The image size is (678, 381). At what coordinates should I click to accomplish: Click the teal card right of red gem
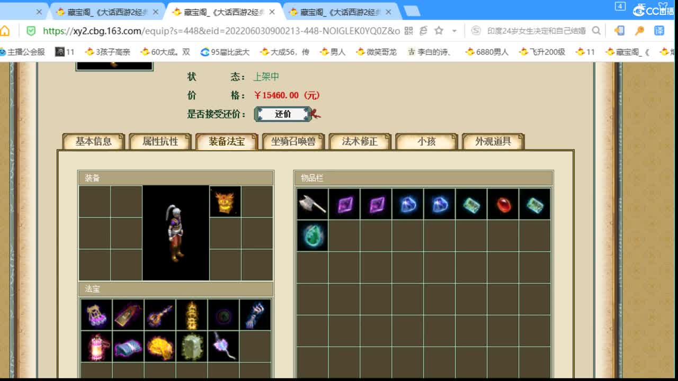535,204
